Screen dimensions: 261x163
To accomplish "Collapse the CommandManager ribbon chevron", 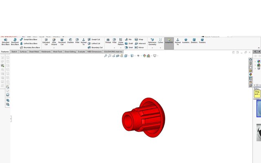I will [x=259, y=48].
